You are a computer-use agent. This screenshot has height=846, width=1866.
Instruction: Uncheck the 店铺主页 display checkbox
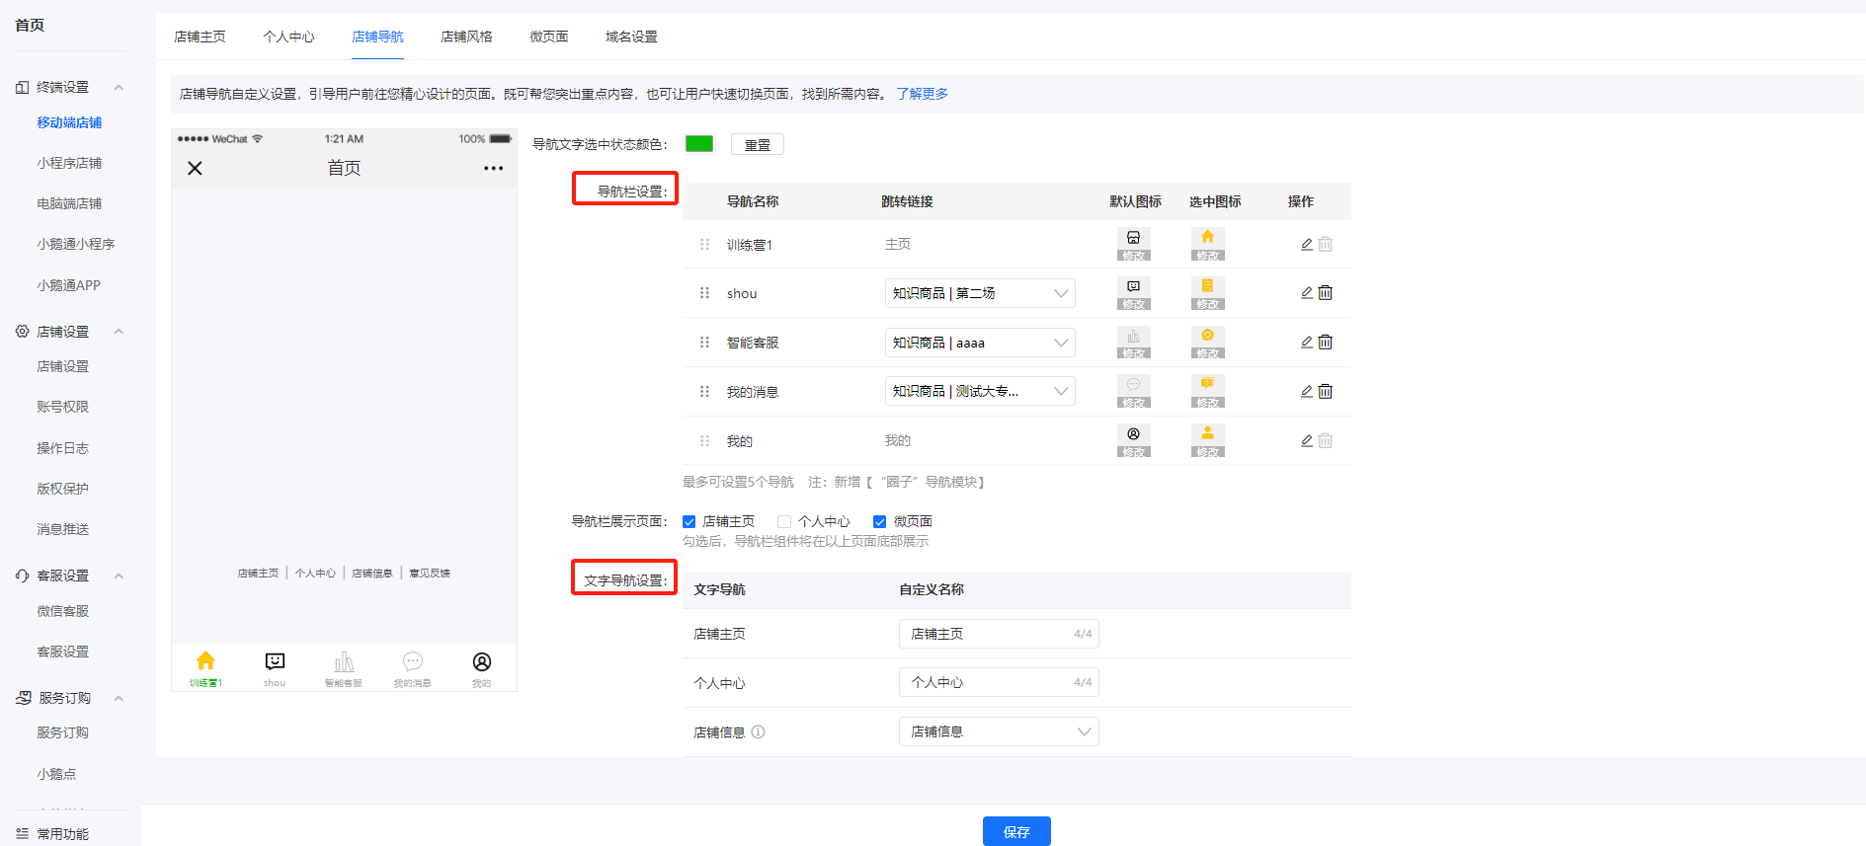[x=689, y=521]
